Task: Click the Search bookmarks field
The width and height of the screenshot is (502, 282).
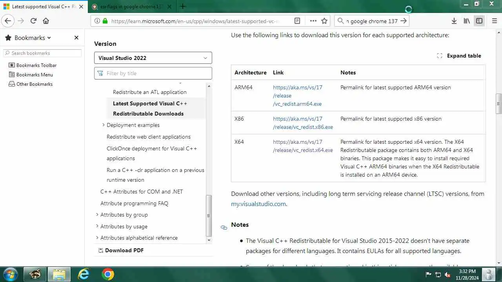Action: pos(42,53)
